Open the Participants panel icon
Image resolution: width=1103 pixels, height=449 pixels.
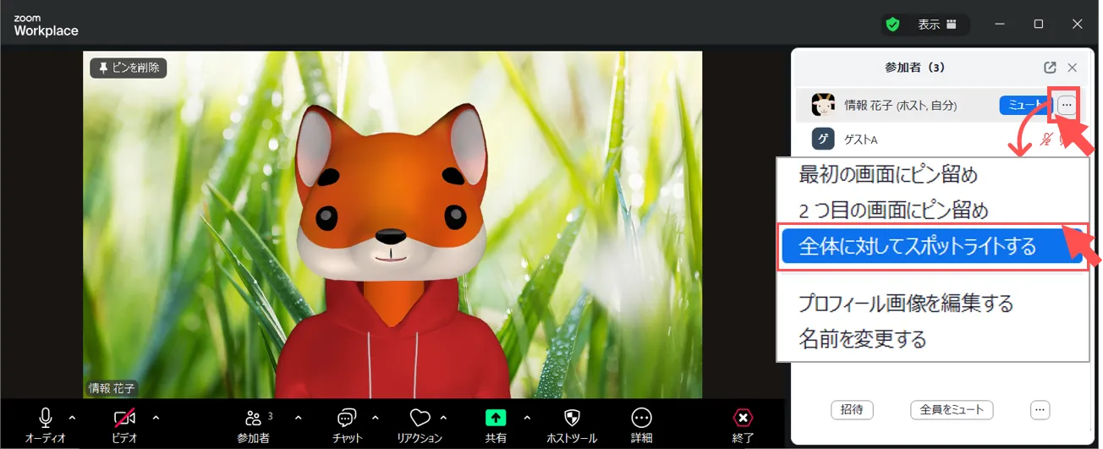(x=253, y=418)
